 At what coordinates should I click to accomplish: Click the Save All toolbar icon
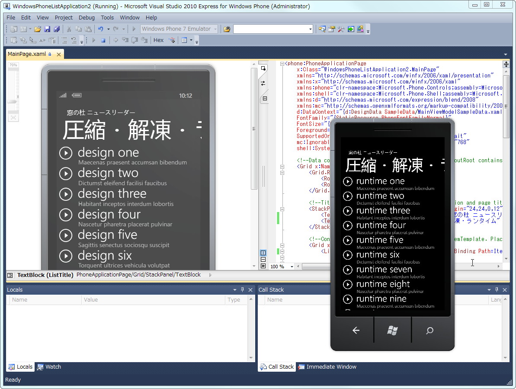coord(57,29)
